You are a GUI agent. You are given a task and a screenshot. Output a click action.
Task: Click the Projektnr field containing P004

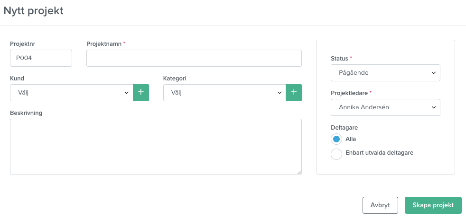(x=41, y=58)
